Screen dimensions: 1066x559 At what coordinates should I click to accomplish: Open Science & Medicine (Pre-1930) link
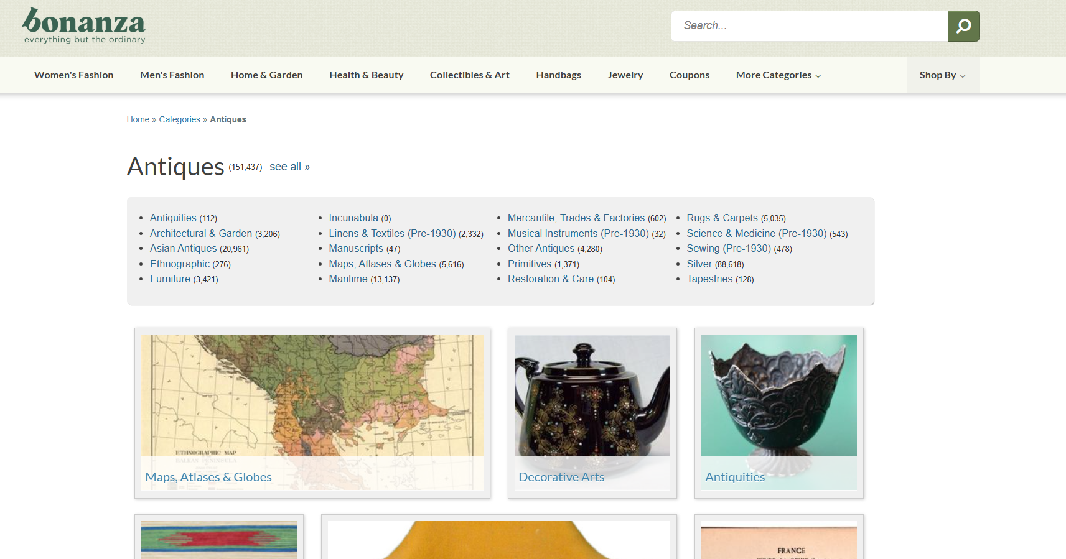click(x=757, y=234)
